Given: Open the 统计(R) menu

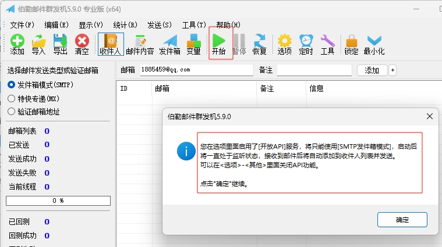Looking at the screenshot, I should (x=125, y=25).
